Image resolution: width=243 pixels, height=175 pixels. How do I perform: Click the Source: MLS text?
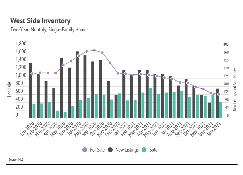click(16, 159)
